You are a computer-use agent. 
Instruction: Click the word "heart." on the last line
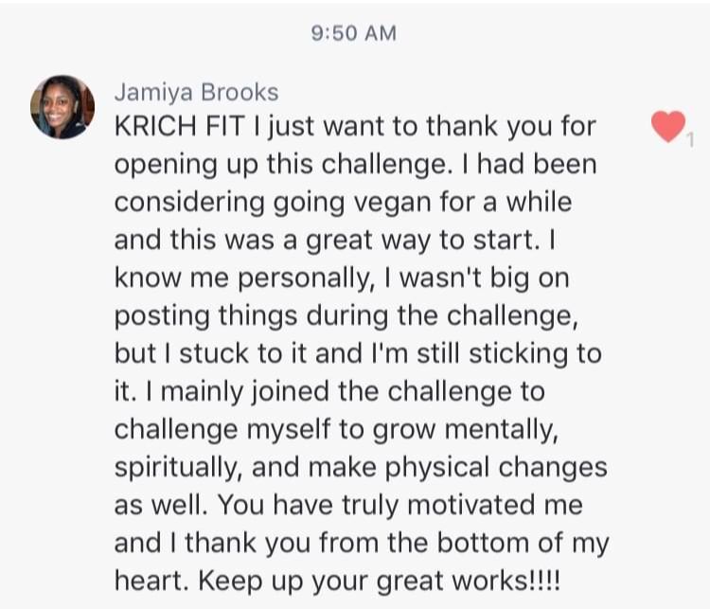pyautogui.click(x=146, y=582)
